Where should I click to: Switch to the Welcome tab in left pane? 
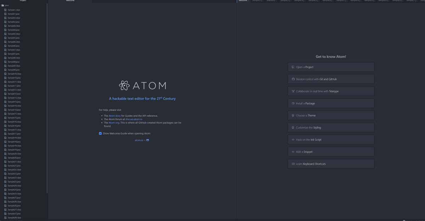(x=70, y=1)
